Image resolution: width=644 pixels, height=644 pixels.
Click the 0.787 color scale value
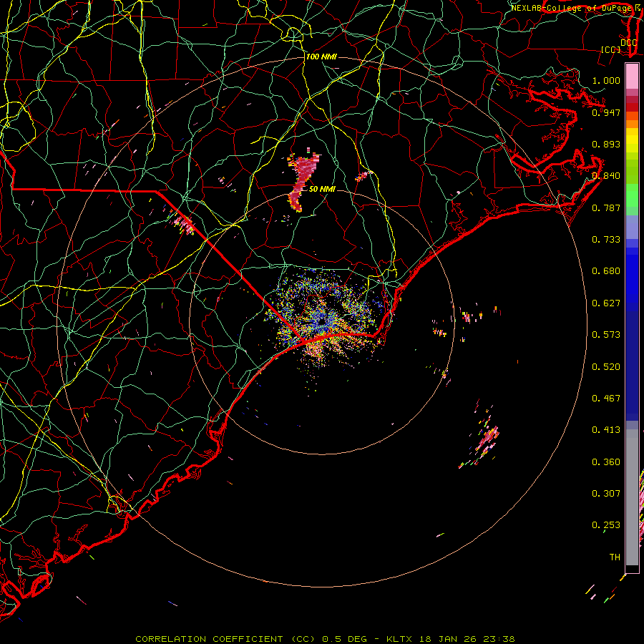pyautogui.click(x=606, y=208)
